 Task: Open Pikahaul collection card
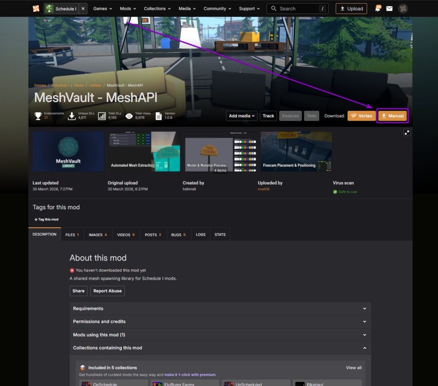tap(327, 383)
